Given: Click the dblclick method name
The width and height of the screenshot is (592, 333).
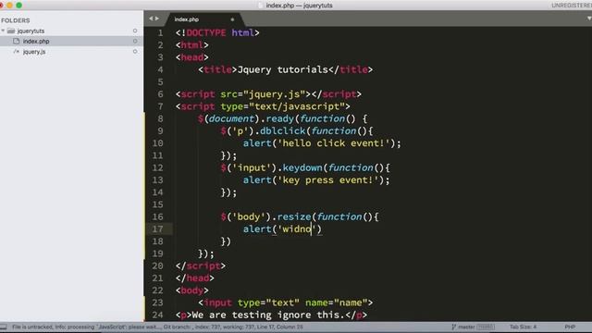Looking at the screenshot, I should [282, 131].
